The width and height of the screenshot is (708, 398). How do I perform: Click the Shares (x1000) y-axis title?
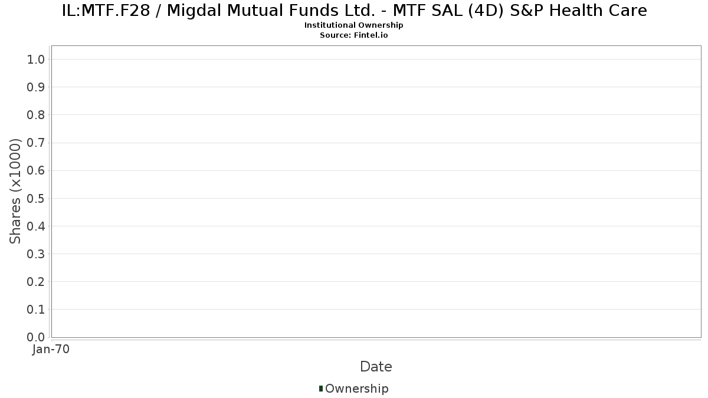(15, 191)
